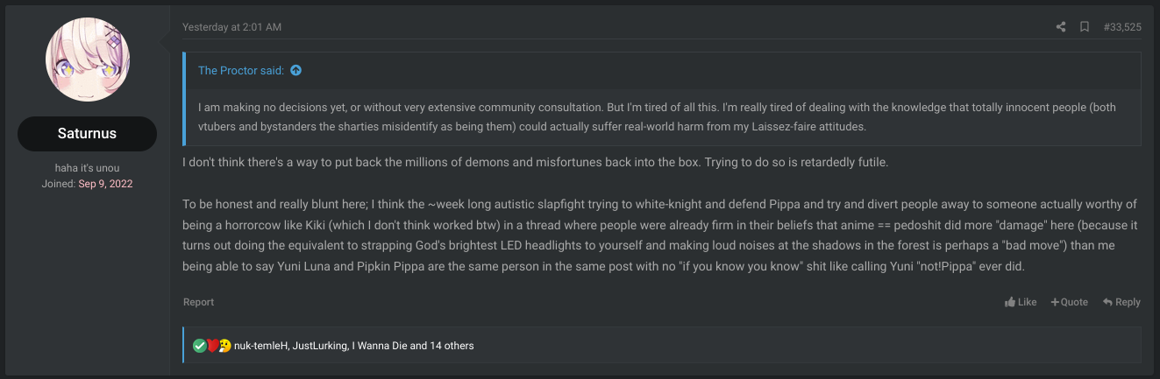Open the reactions list showing 14 others

(442, 346)
